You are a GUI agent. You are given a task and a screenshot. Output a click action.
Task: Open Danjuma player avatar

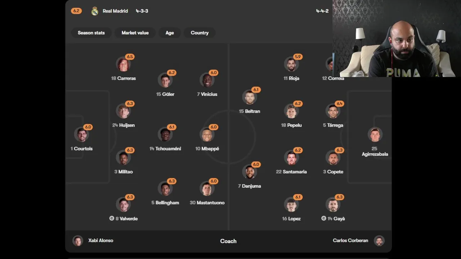click(x=249, y=172)
